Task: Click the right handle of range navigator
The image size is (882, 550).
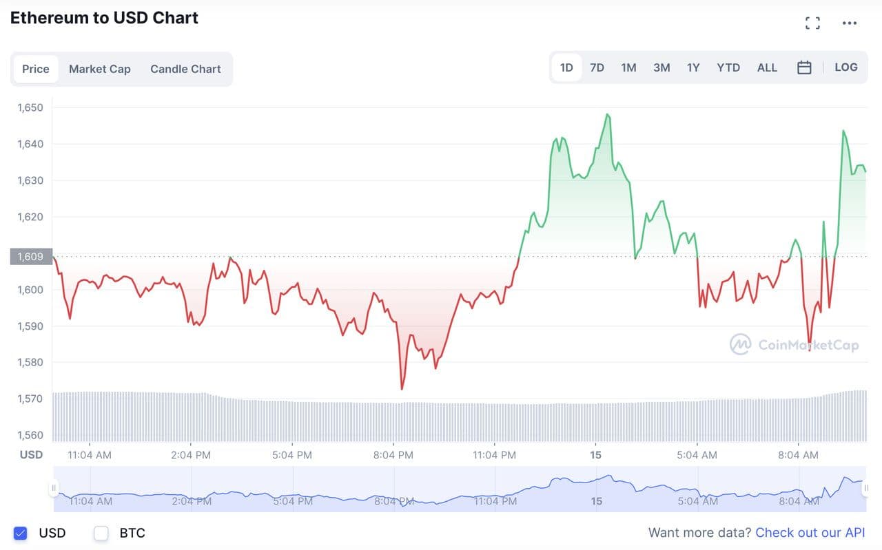Action: [x=867, y=488]
